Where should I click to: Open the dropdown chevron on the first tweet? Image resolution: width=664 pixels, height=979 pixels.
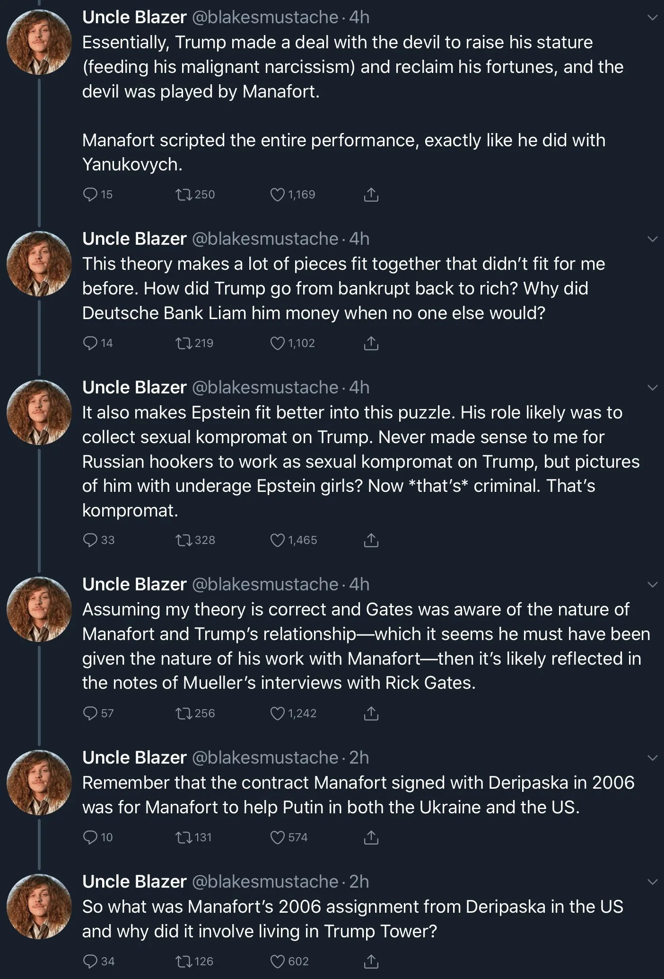[x=652, y=18]
